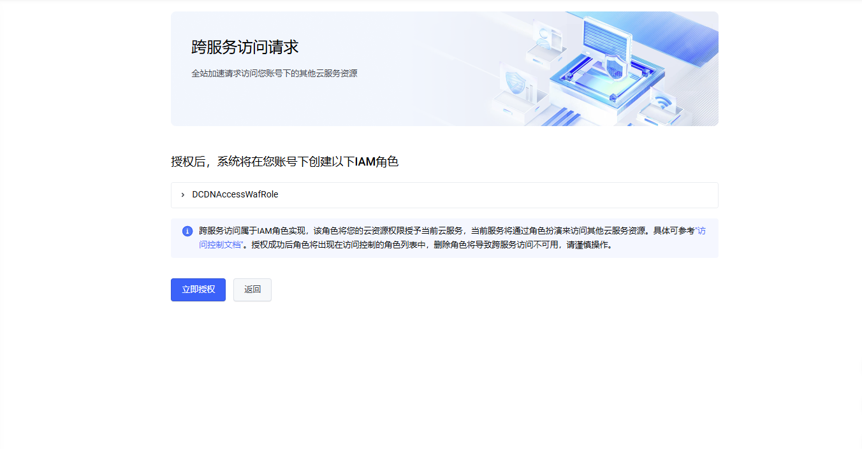Click the 跨服务访问请求 page title
Screen dimensions: 862x449
245,47
